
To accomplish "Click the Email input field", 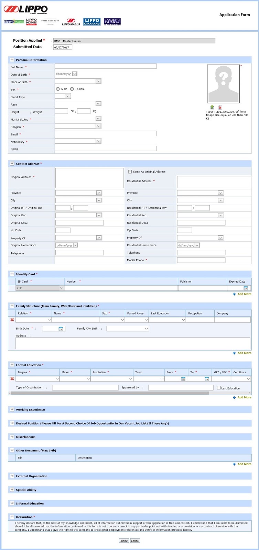I will pyautogui.click(x=106, y=133).
